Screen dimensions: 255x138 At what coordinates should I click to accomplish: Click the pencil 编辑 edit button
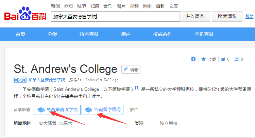[x=131, y=70]
